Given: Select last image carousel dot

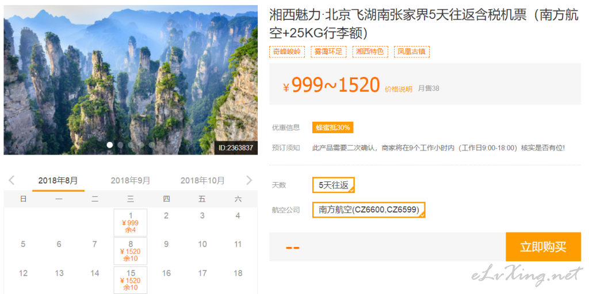Looking at the screenshot, I should [x=152, y=145].
